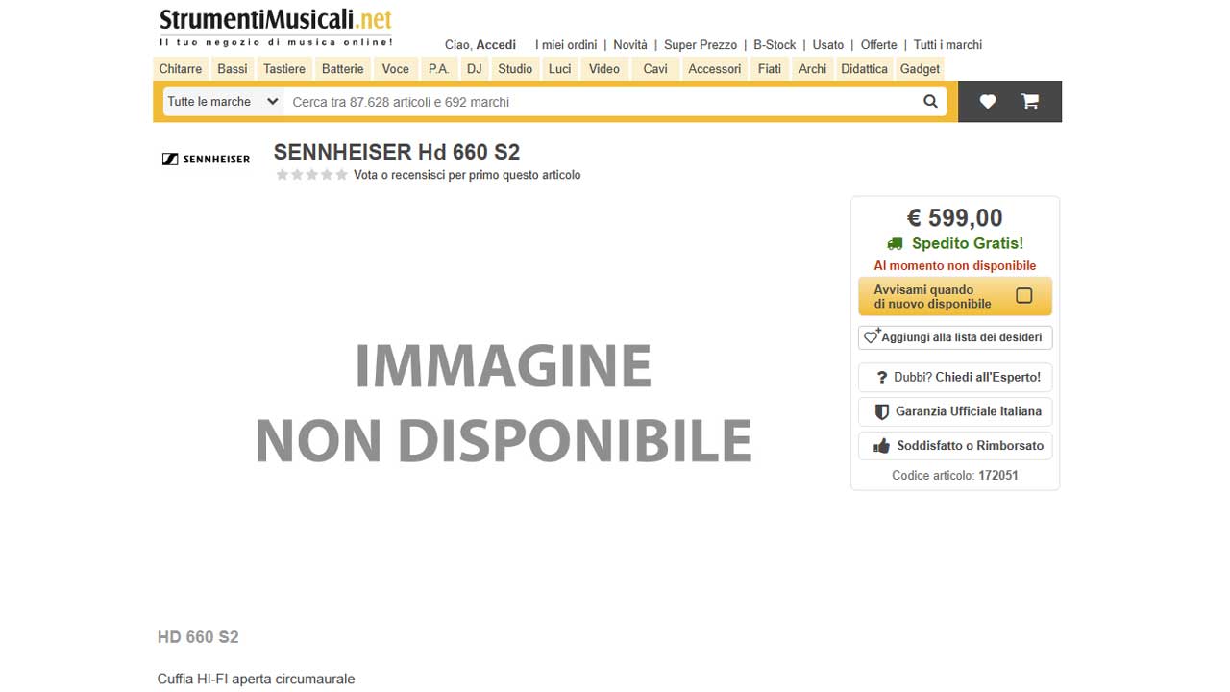Click the heart-plus icon in wishlist button
Viewport: 1230px width, 692px height.
pos(873,336)
